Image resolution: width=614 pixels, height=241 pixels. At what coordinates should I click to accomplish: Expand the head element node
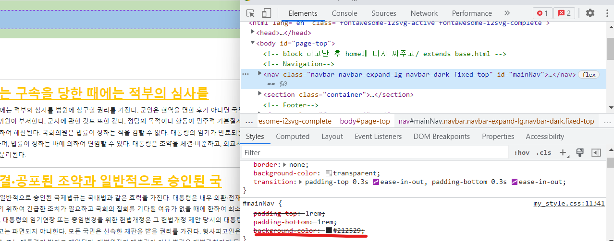click(253, 33)
